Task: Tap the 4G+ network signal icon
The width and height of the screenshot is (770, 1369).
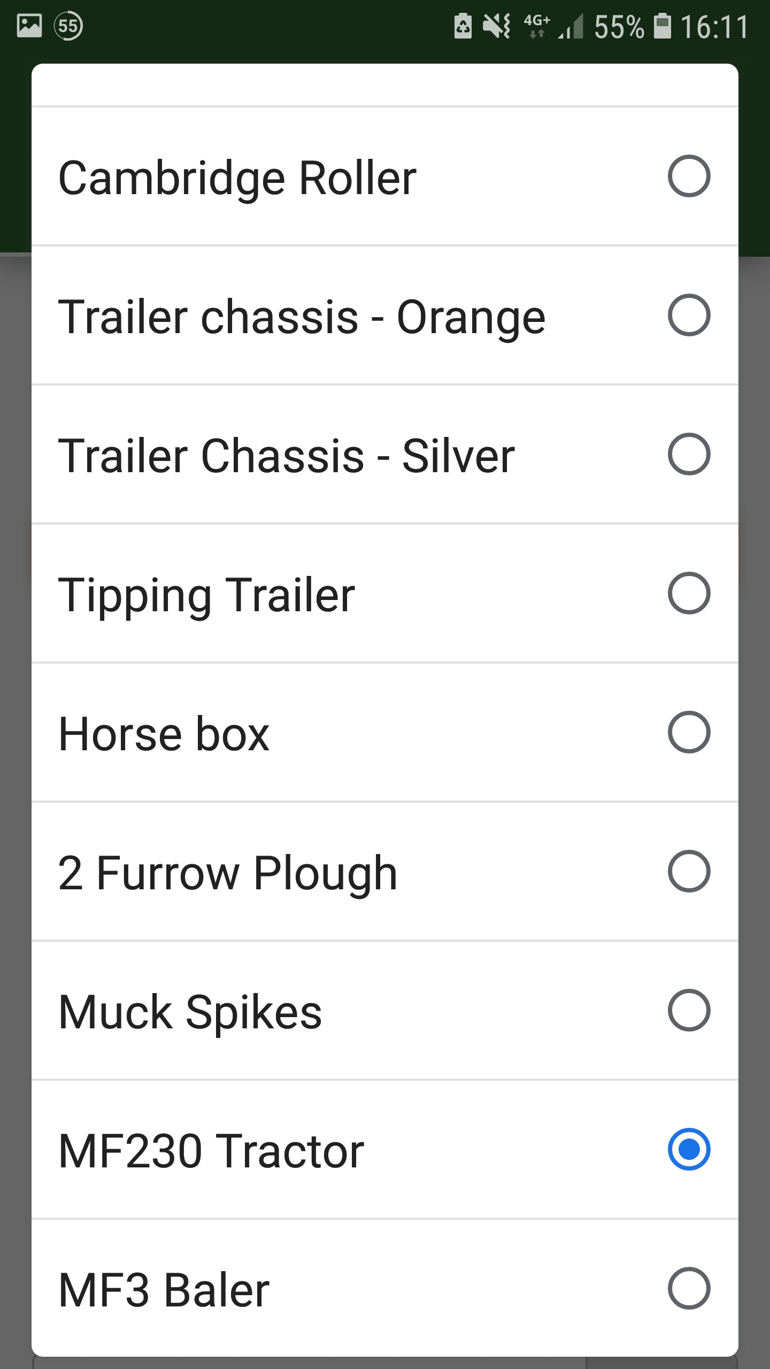Action: click(537, 26)
